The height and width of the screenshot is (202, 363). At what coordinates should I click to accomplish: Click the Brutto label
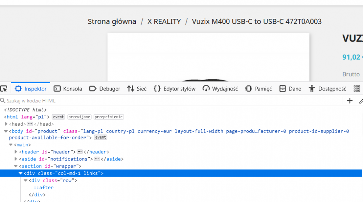click(x=351, y=74)
